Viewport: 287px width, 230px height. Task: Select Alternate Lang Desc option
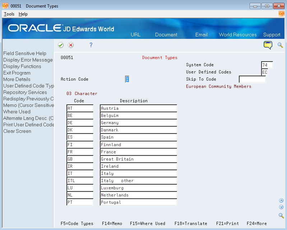point(28,118)
